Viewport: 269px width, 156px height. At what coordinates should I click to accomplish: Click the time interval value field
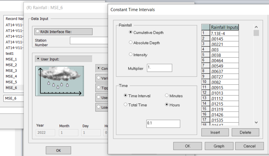(x=163, y=124)
